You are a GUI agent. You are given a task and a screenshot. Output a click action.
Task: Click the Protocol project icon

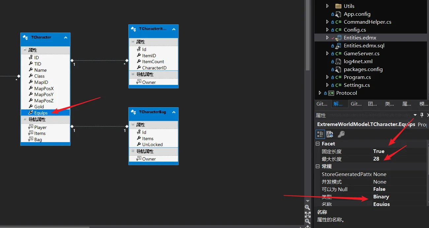click(331, 93)
